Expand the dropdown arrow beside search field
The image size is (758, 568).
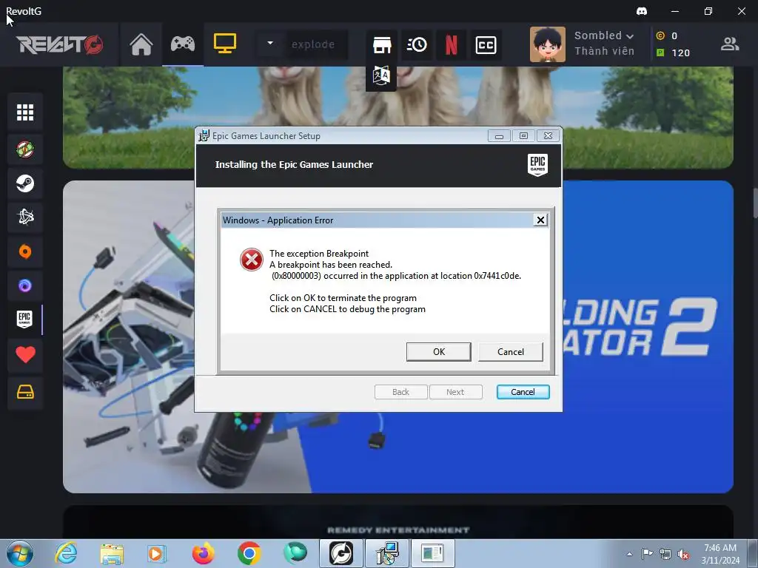pos(270,44)
